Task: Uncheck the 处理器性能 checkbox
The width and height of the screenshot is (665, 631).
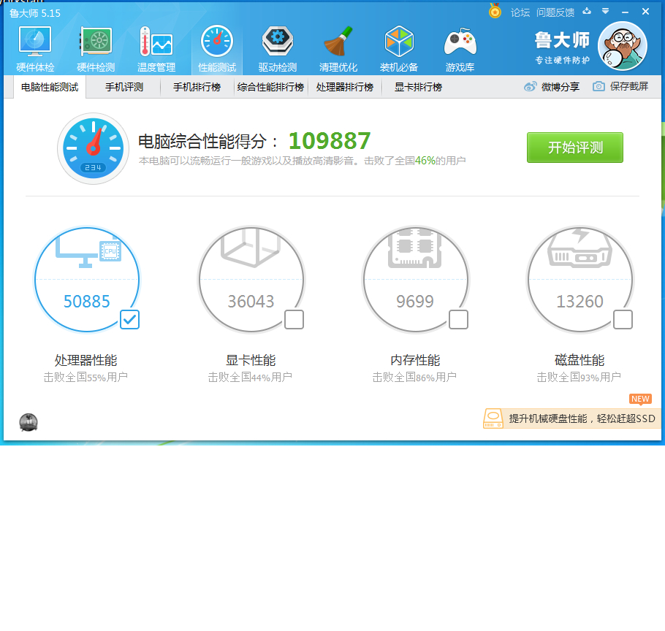Action: click(x=130, y=320)
